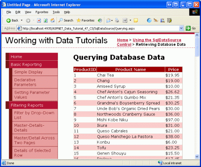Expand the Edit with Word dropdown arrow
The image size is (201, 167).
[x=130, y=20]
